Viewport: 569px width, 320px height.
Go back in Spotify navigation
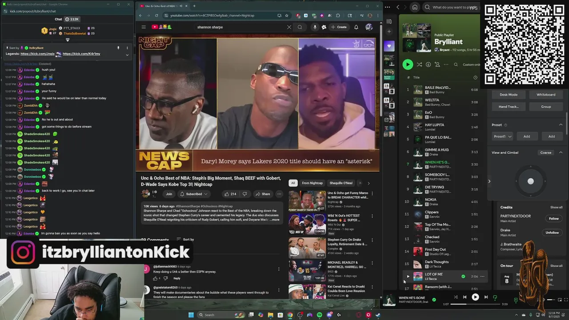coord(398,7)
